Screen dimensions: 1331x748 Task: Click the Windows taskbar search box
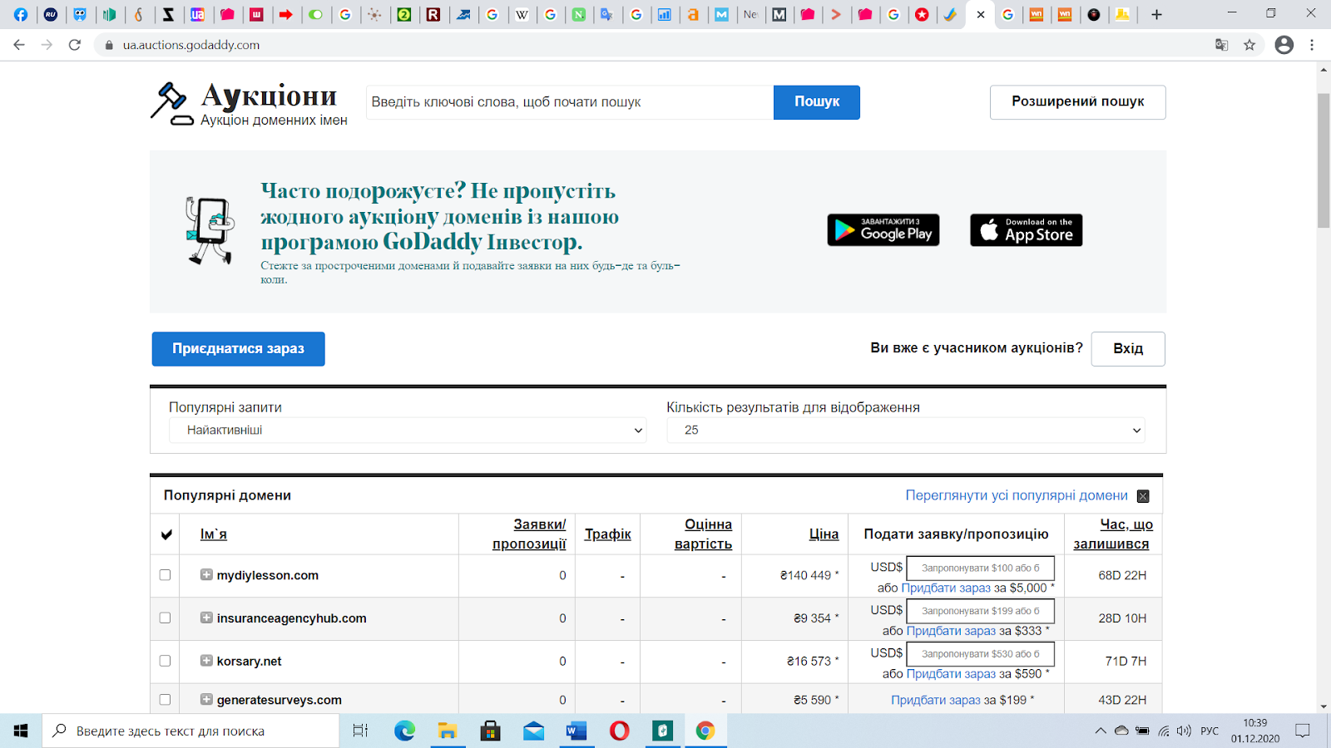pos(190,731)
